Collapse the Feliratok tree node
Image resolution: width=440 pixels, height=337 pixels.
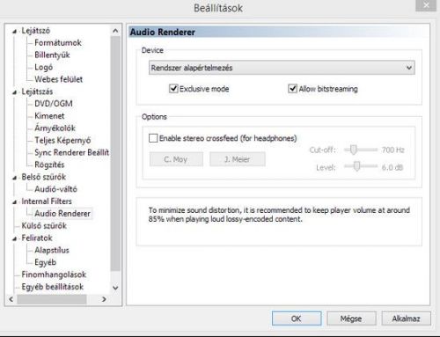pos(14,238)
